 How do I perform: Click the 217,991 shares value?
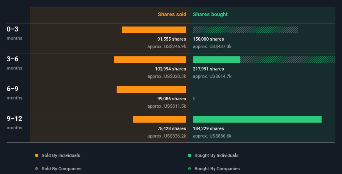click(x=208, y=69)
